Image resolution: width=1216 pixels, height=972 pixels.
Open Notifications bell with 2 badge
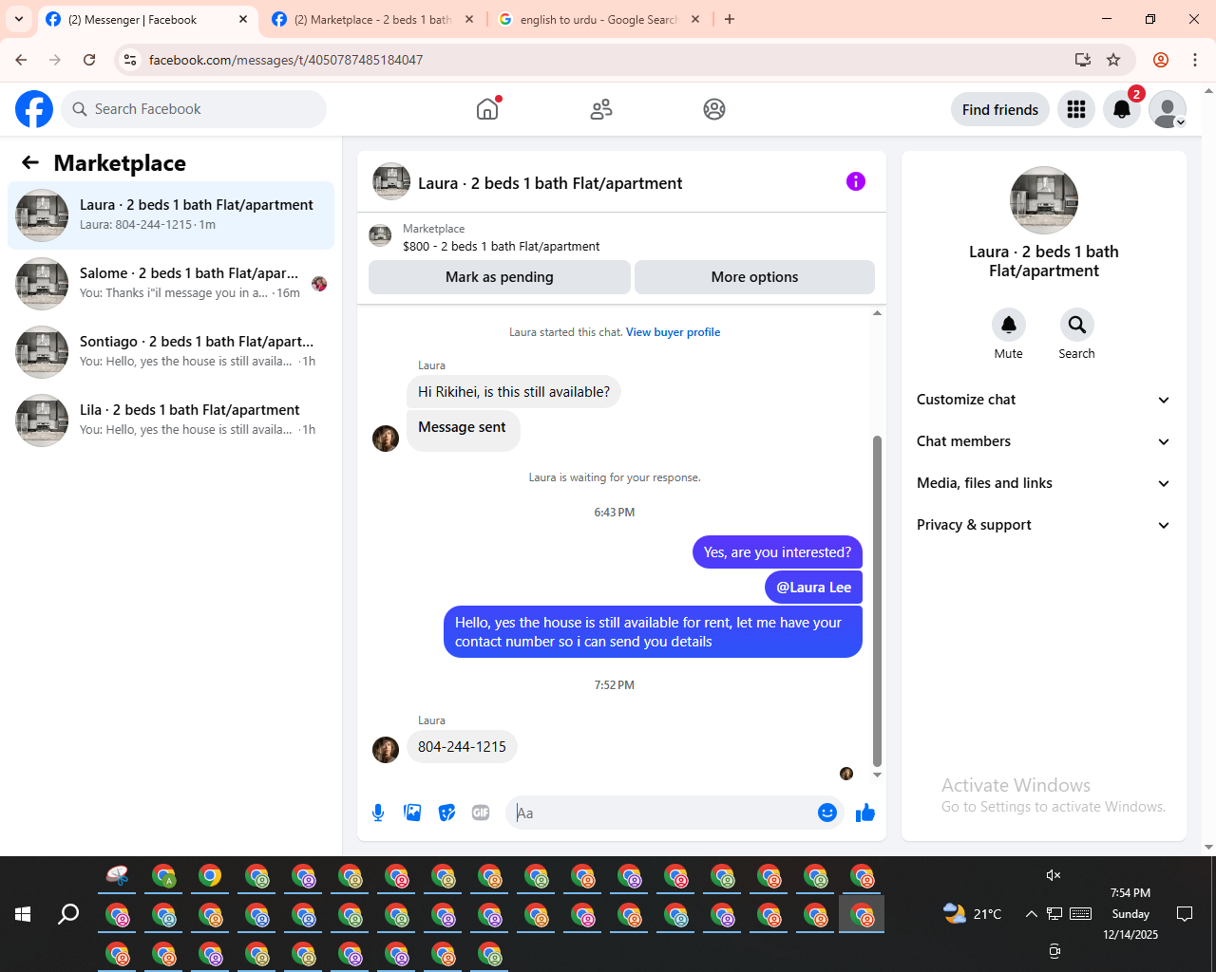coord(1122,109)
